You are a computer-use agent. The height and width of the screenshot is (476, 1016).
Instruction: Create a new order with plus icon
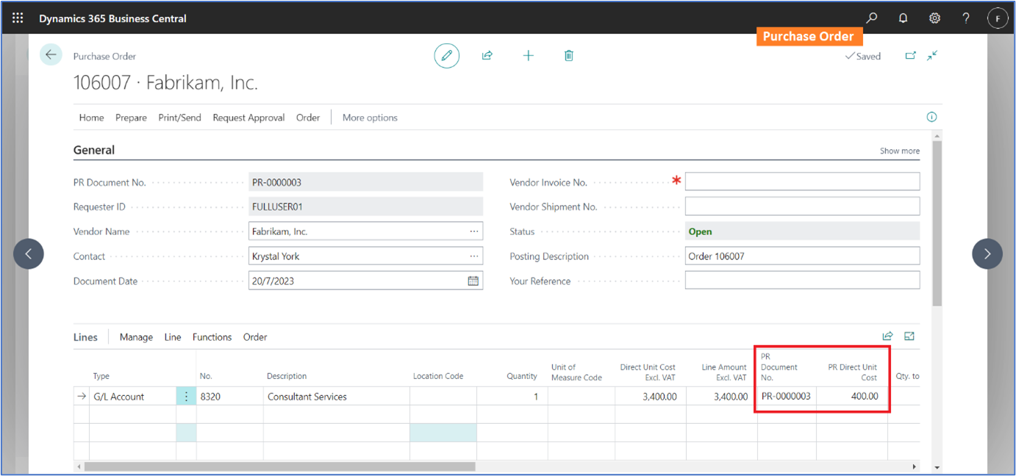pyautogui.click(x=528, y=56)
